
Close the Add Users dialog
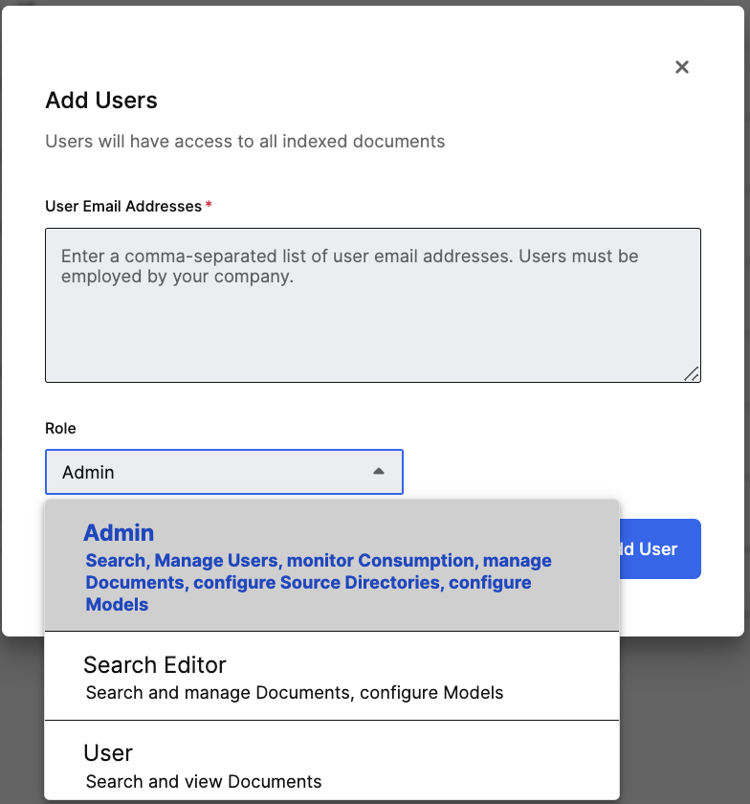(682, 67)
